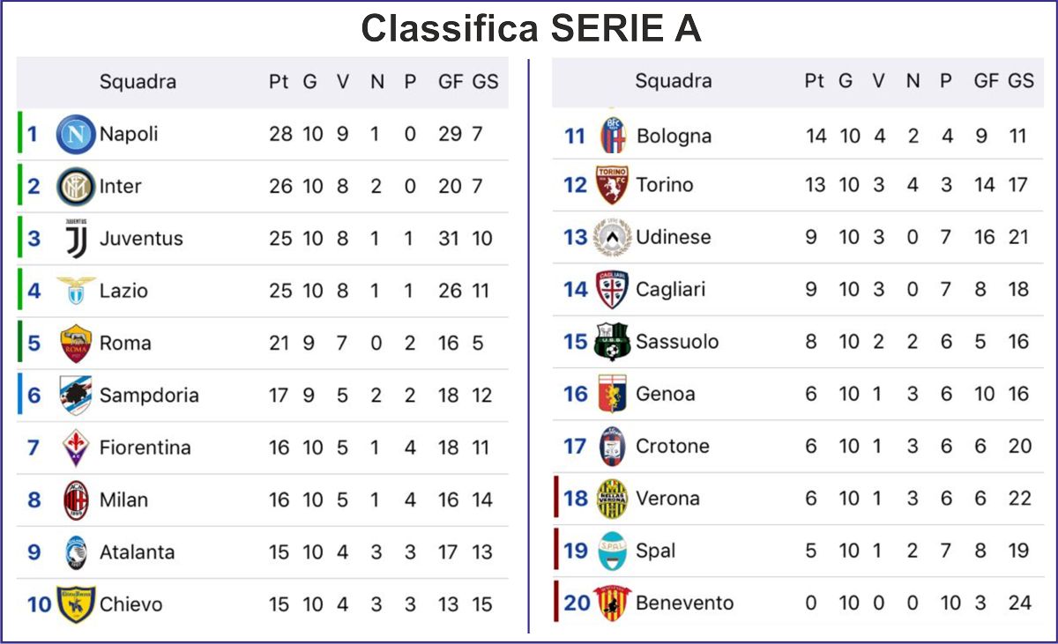This screenshot has height=644, width=1058.
Task: Click the Pt column header in left table
Action: (279, 82)
